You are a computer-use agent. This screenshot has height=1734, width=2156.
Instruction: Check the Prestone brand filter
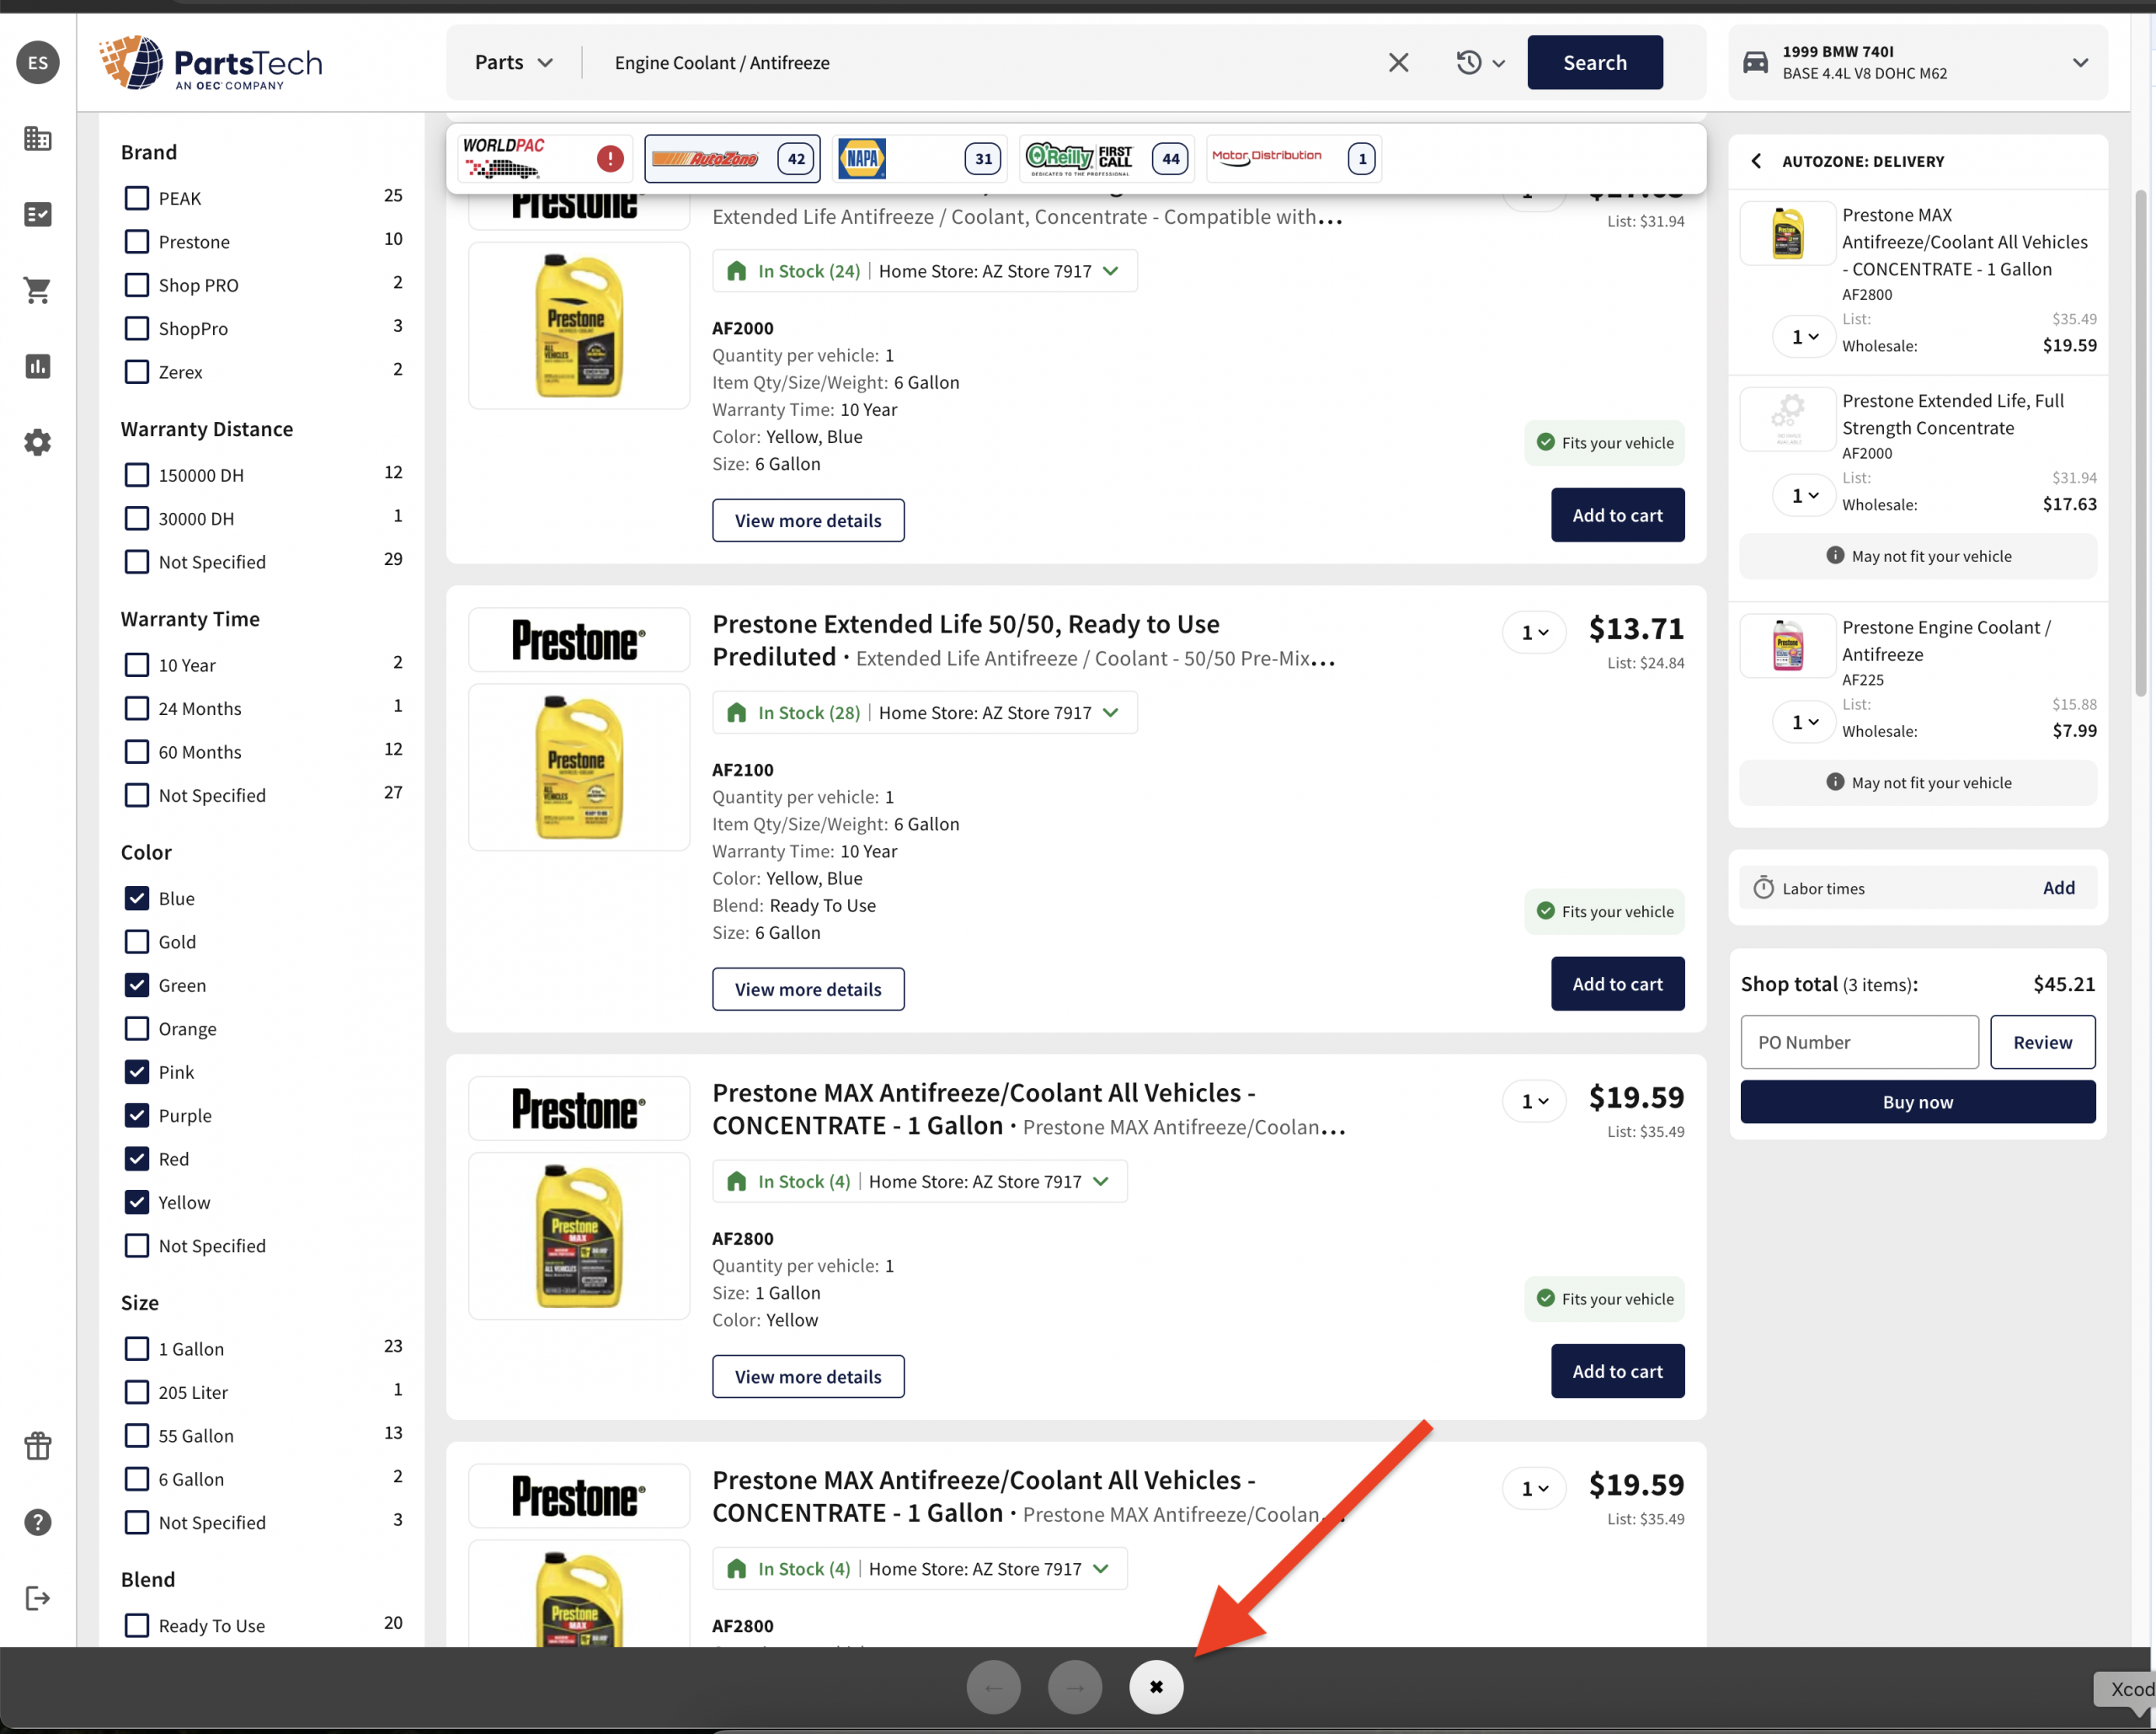(x=137, y=242)
